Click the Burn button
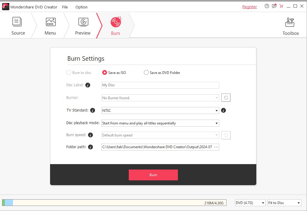 (153, 175)
